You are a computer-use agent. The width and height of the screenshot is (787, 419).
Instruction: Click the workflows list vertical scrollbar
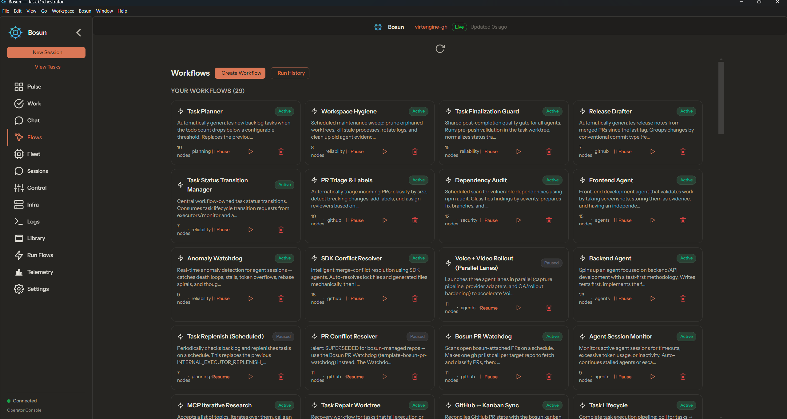click(721, 98)
